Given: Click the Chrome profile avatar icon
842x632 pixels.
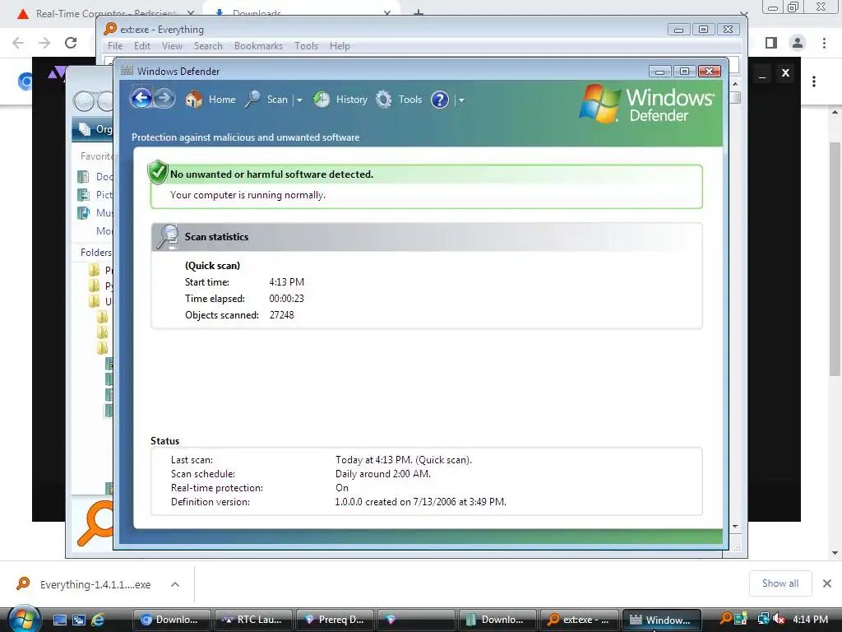Looking at the screenshot, I should coord(798,43).
